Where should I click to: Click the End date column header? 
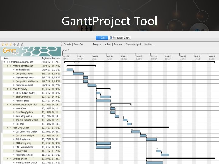pos(56,58)
